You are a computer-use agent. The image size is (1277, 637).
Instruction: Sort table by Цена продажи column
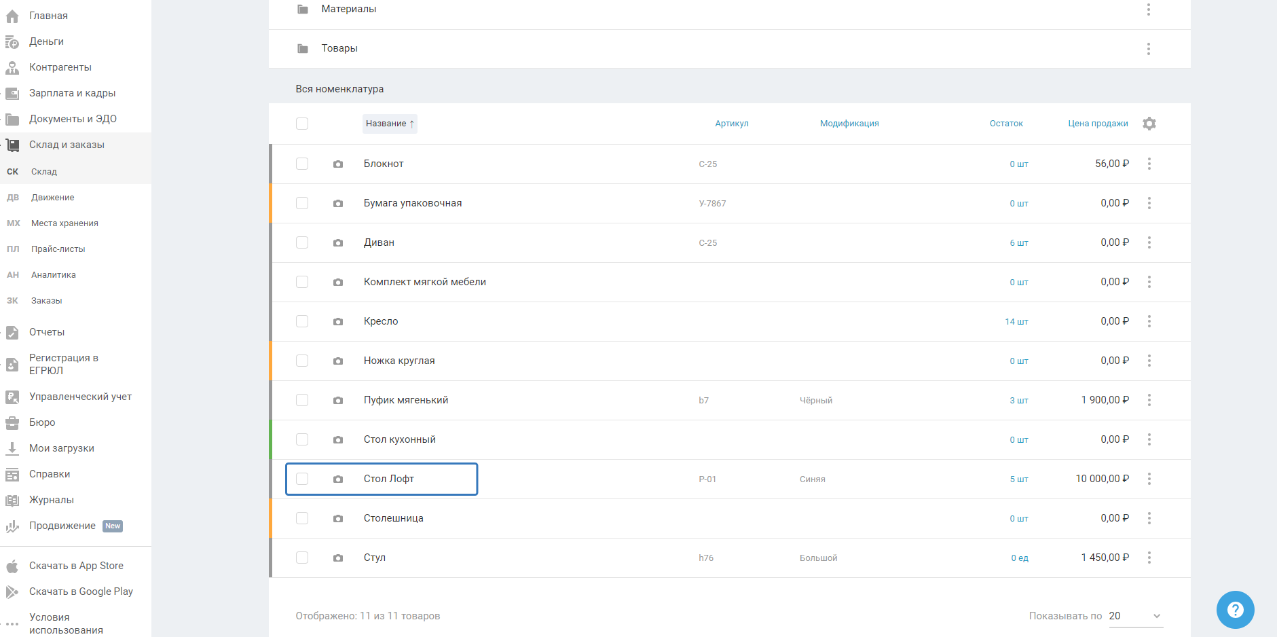point(1098,124)
